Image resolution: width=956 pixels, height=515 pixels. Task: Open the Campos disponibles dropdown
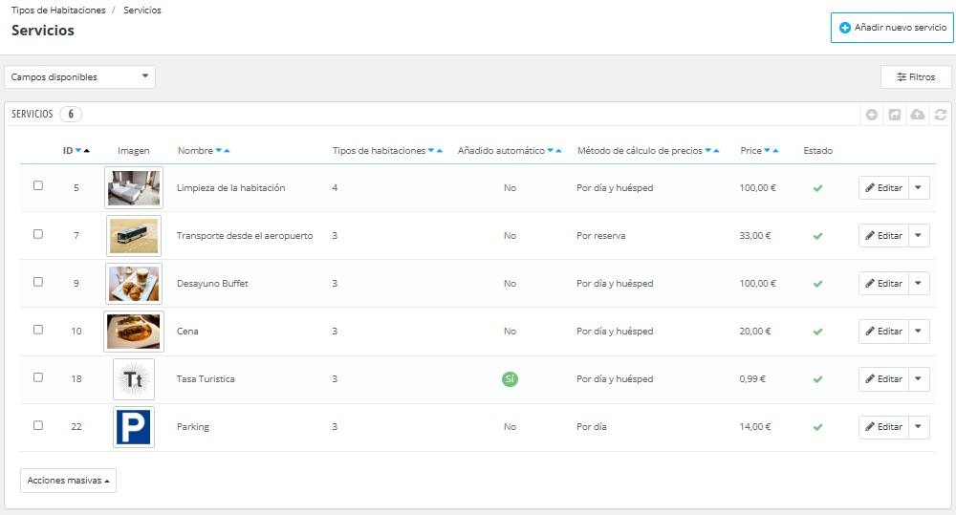pos(79,77)
